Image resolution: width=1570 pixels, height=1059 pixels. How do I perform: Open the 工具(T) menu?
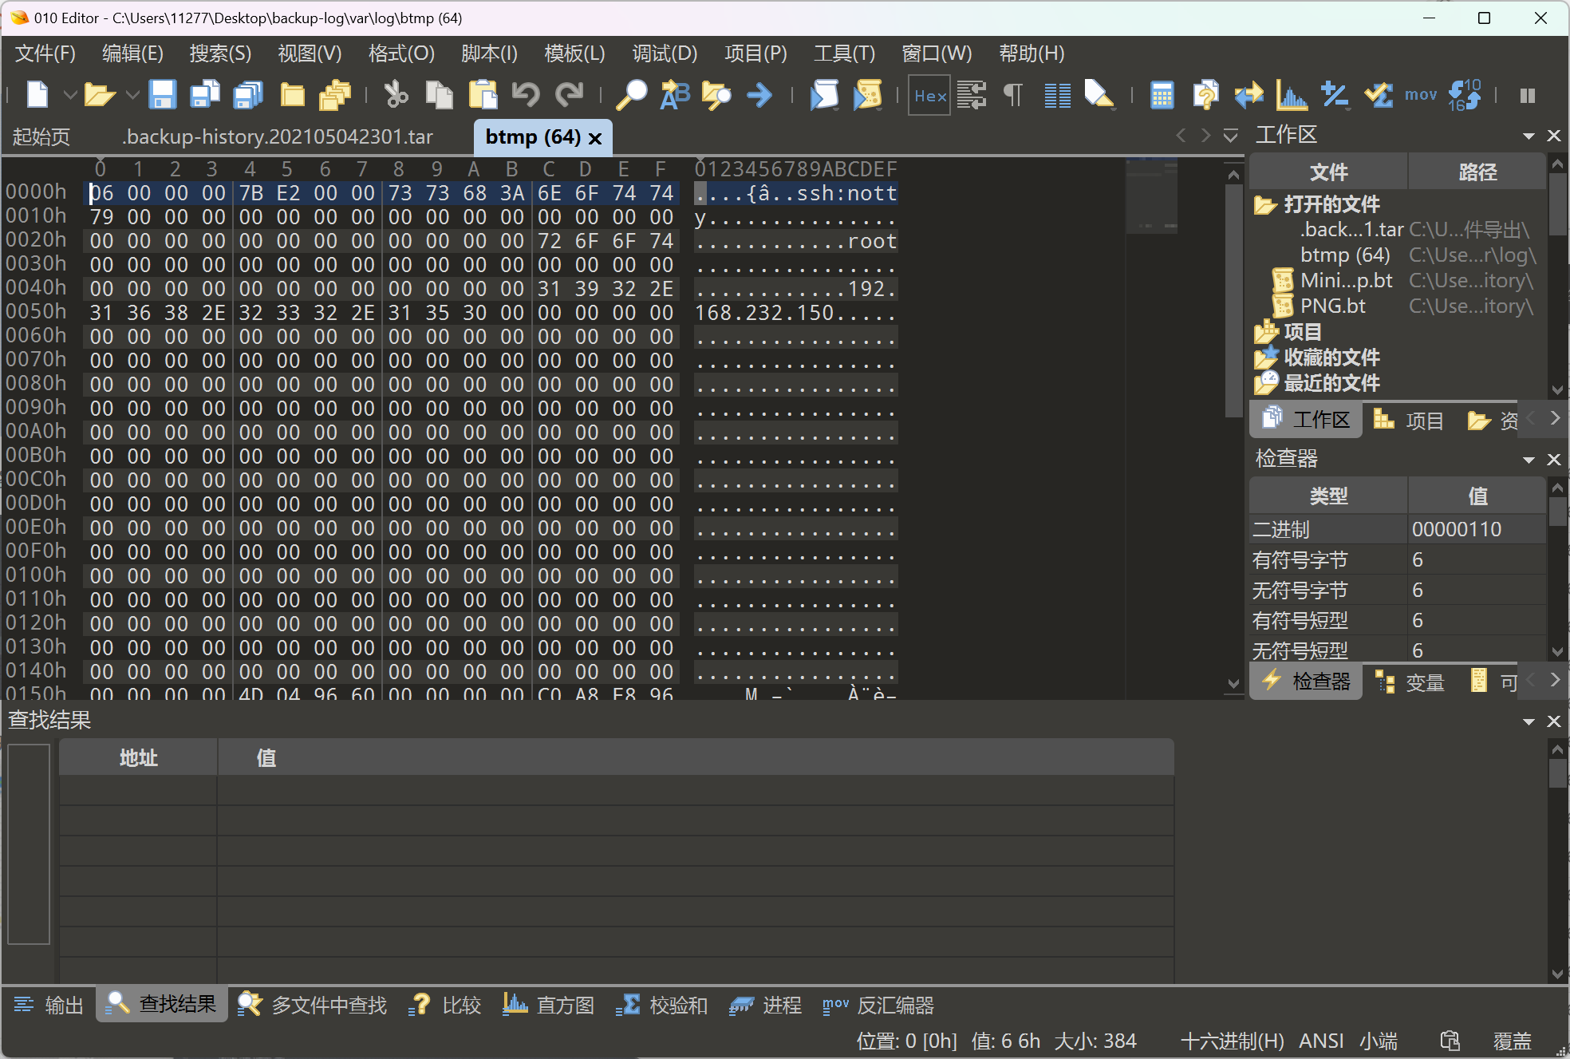[x=844, y=53]
